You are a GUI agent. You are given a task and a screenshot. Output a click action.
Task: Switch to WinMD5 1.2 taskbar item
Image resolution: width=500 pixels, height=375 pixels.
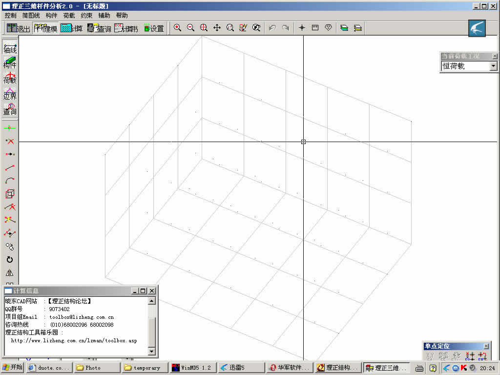click(x=193, y=368)
